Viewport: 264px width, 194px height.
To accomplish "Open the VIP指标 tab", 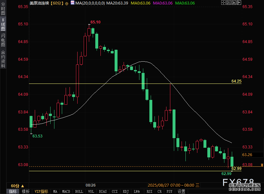I will pyautogui.click(x=41, y=191).
